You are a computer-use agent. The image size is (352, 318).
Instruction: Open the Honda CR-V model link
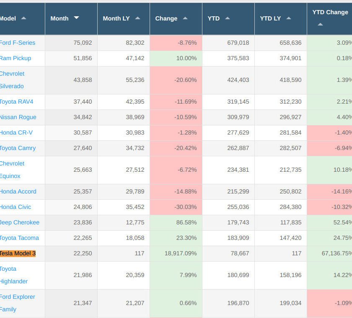pyautogui.click(x=16, y=132)
